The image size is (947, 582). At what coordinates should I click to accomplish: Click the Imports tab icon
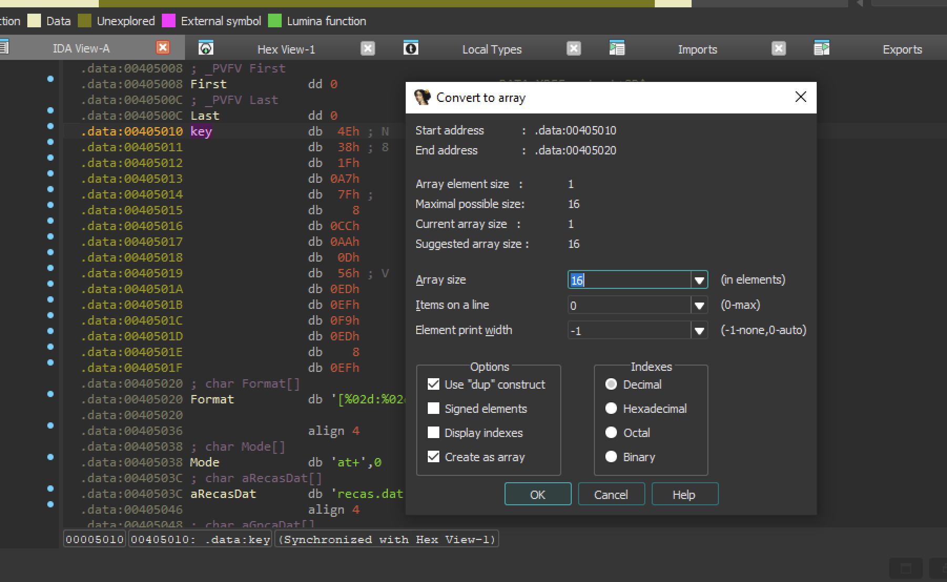(617, 48)
